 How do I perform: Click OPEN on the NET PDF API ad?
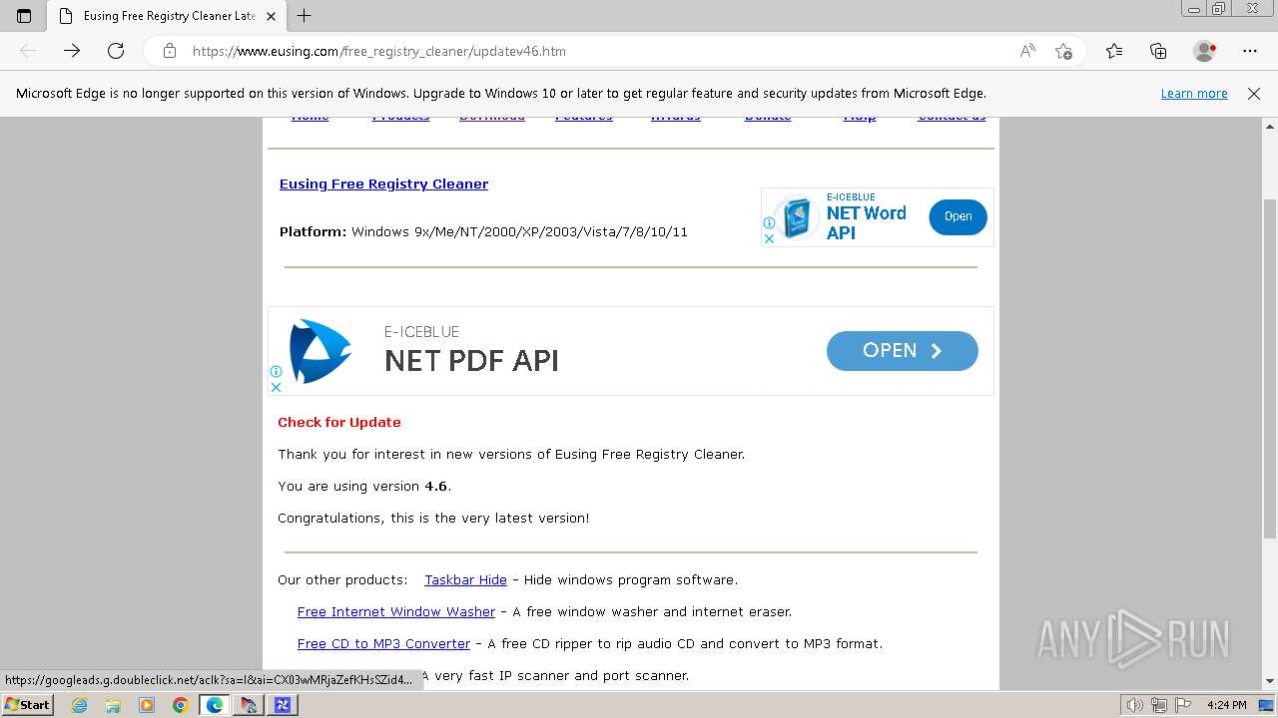click(x=902, y=351)
